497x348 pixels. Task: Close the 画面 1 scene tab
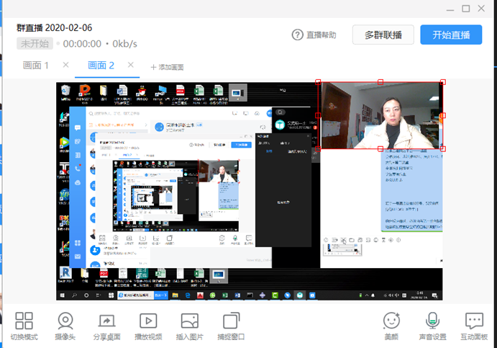click(x=65, y=65)
